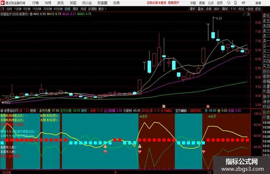
Task: Open the 交易 menu
Action: coord(116,3)
